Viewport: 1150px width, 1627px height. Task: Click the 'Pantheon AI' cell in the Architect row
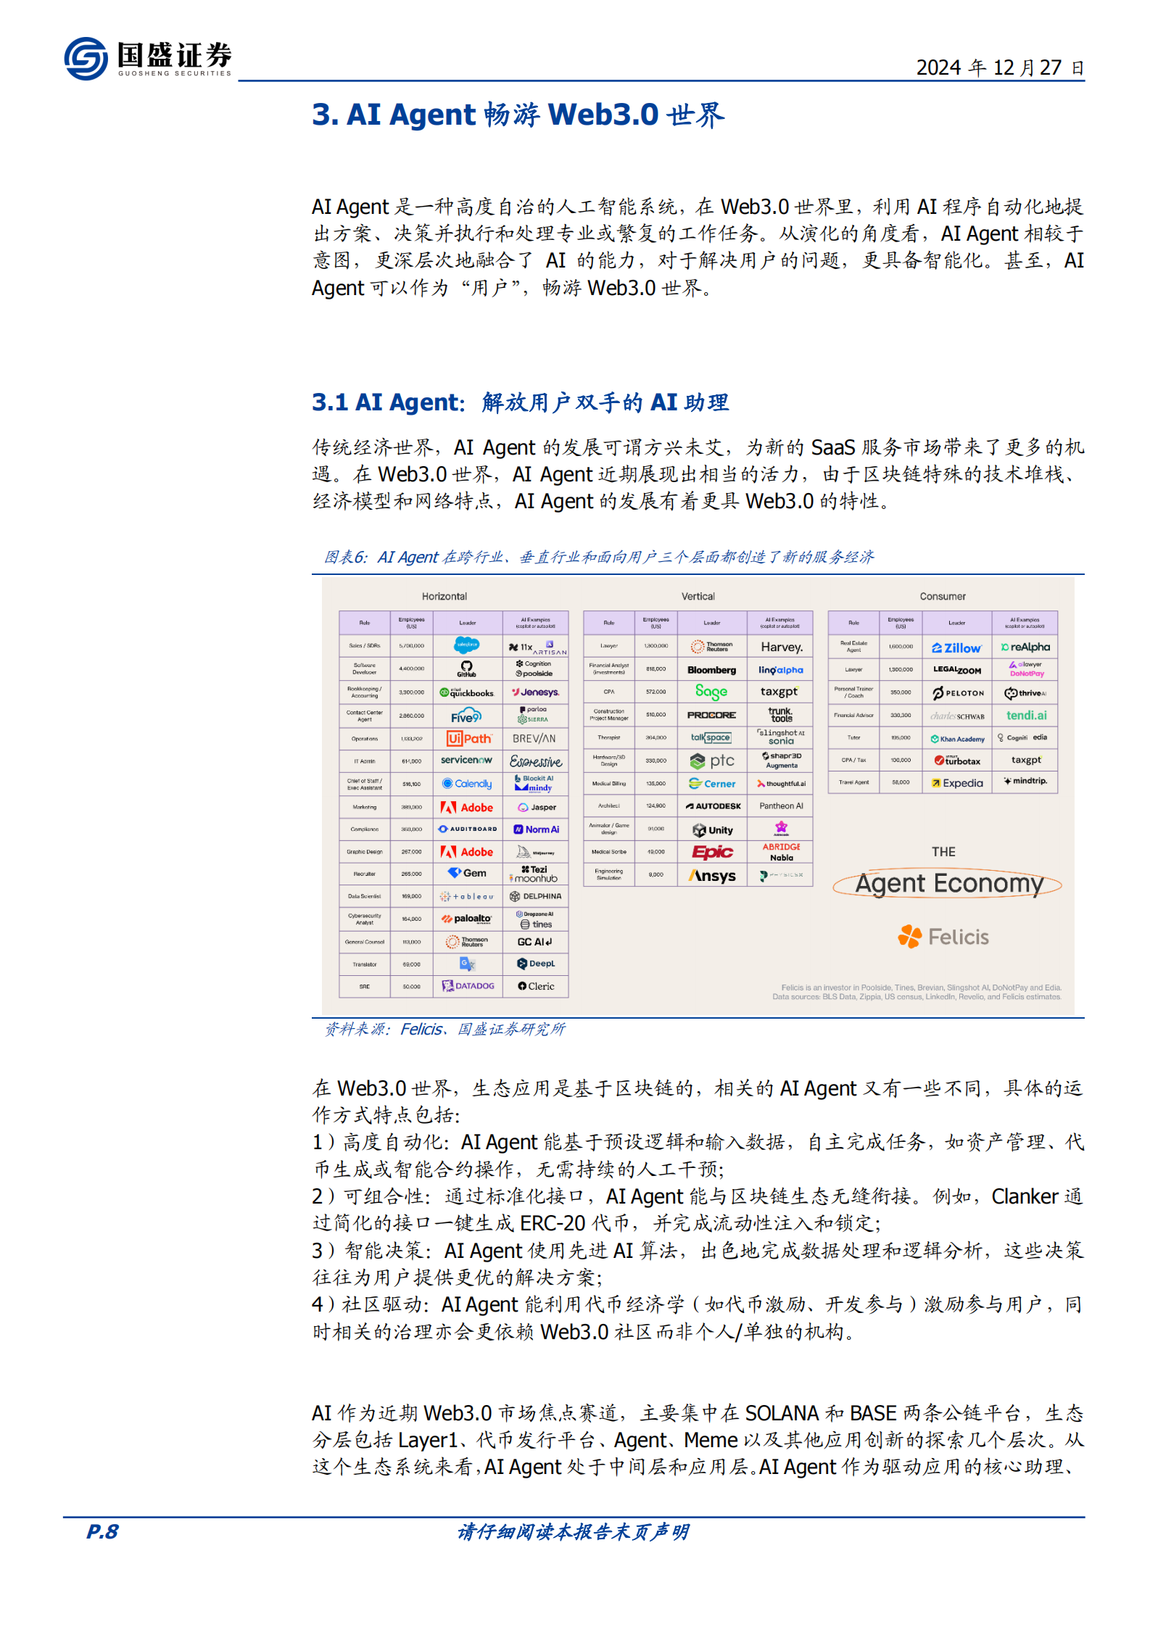781,806
